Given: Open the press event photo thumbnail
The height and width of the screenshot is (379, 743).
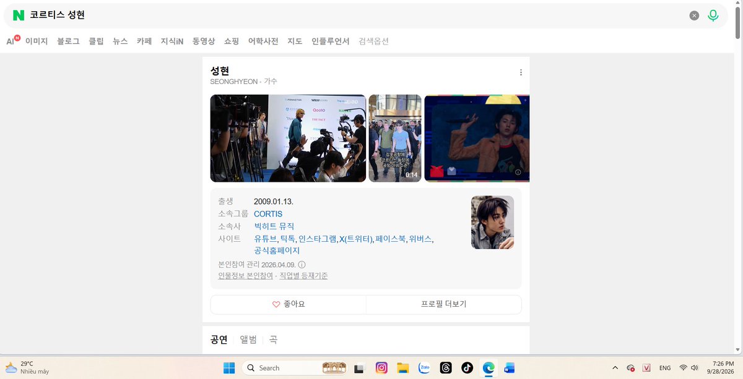Looking at the screenshot, I should click(x=288, y=138).
